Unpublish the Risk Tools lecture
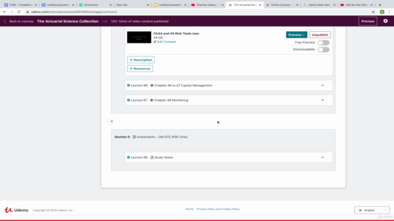Viewport: 394px width, 221px height. [x=320, y=35]
